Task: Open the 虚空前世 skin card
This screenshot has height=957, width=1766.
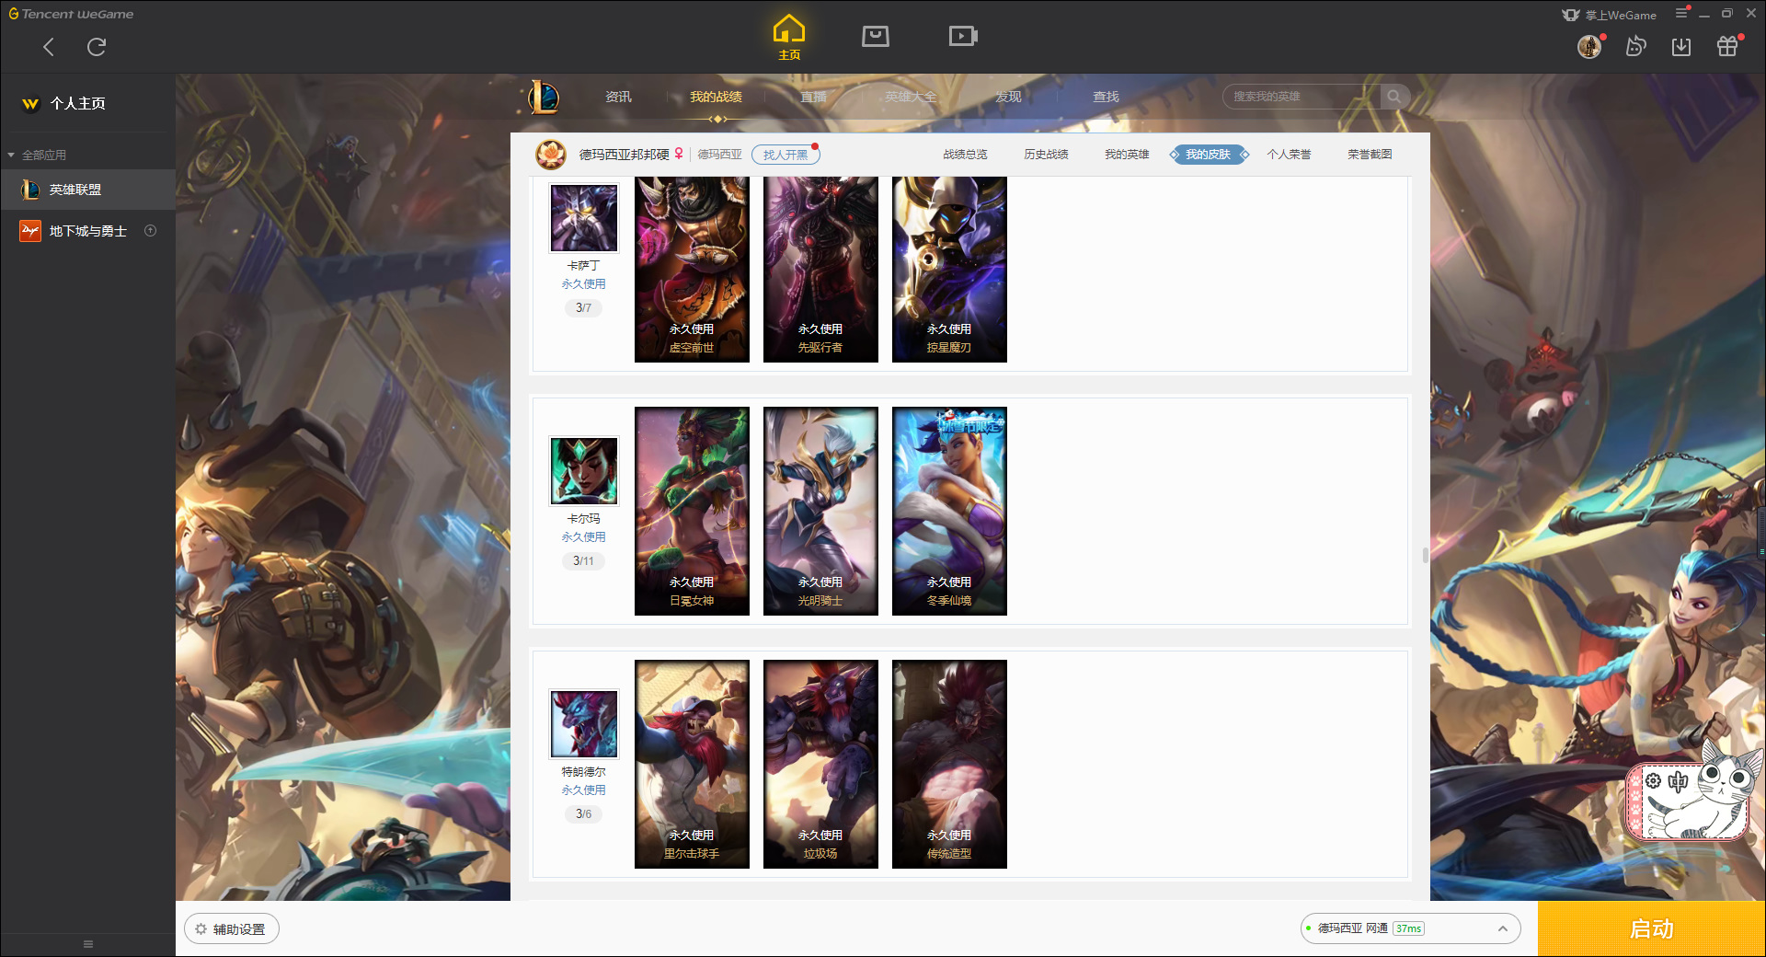Action: (692, 269)
